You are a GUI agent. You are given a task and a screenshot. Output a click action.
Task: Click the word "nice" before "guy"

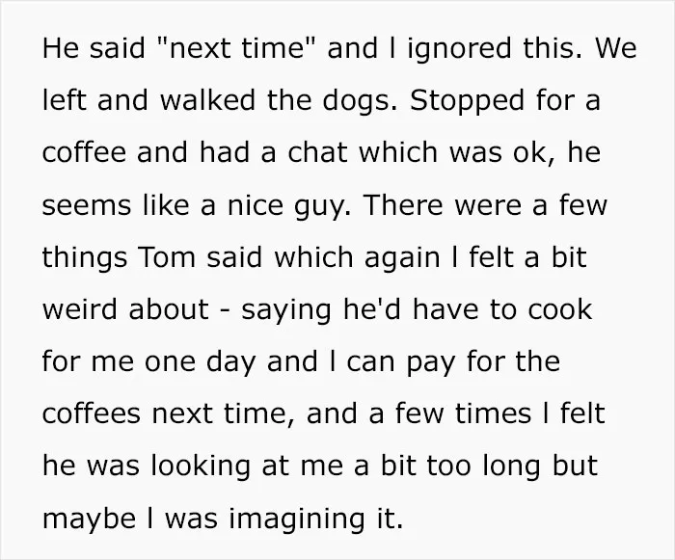click(255, 204)
